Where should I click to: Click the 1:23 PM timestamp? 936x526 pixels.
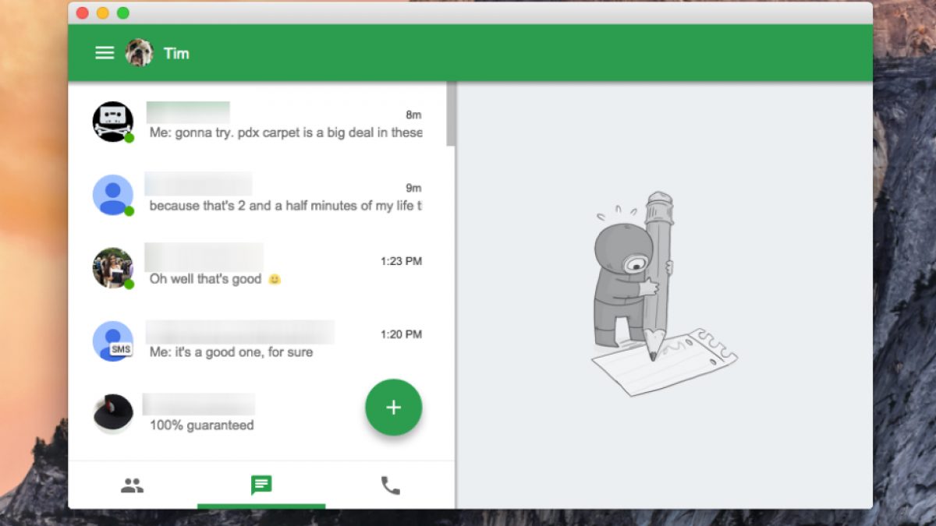click(401, 261)
